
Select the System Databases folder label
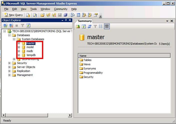pyautogui.click(x=33, y=39)
